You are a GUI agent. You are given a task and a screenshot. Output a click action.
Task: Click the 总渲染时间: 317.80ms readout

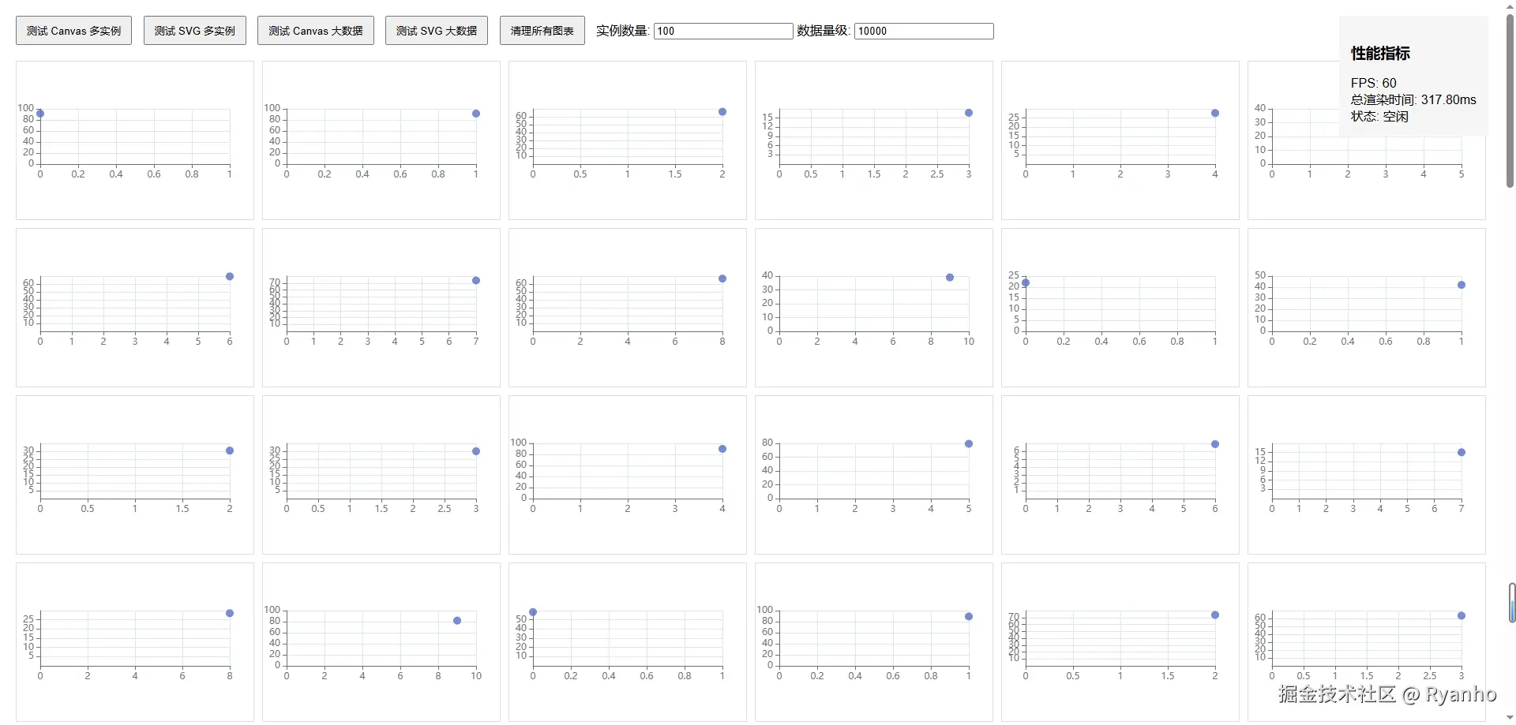click(1413, 99)
